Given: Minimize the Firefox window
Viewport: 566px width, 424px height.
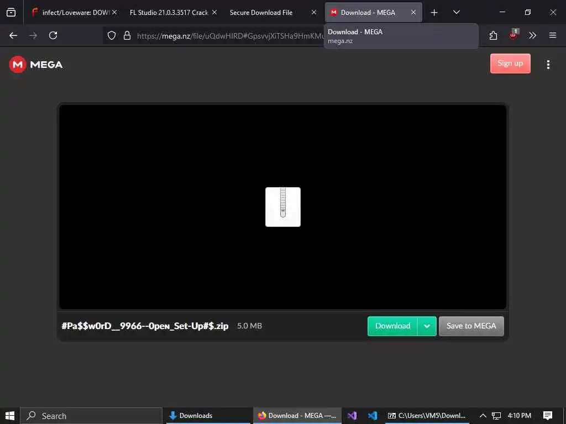Looking at the screenshot, I should click(x=502, y=12).
